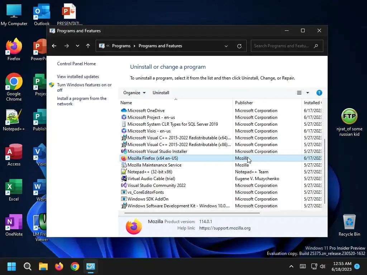Click the search magnifier icon
This screenshot has height=275, width=367.
tap(316, 46)
